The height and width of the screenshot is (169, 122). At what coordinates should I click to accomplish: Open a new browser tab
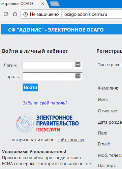[55, 4]
